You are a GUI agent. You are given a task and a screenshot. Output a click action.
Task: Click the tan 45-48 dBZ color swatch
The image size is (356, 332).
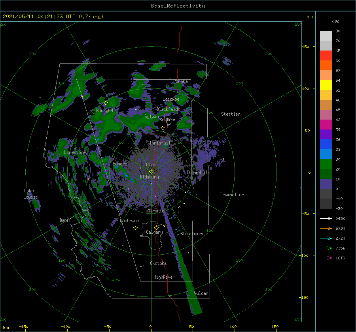(326, 105)
